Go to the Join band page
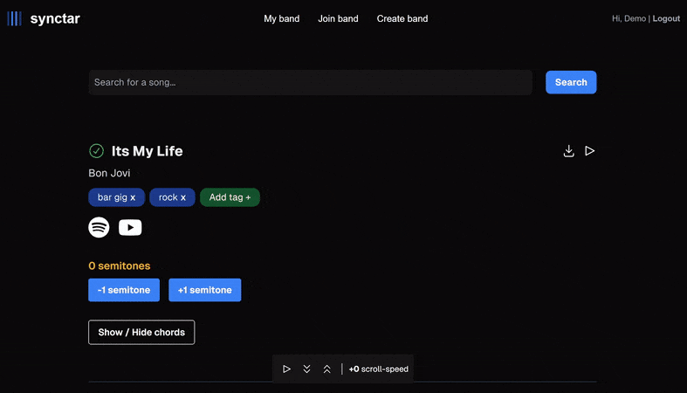Viewport: 687px width, 393px height. point(338,18)
